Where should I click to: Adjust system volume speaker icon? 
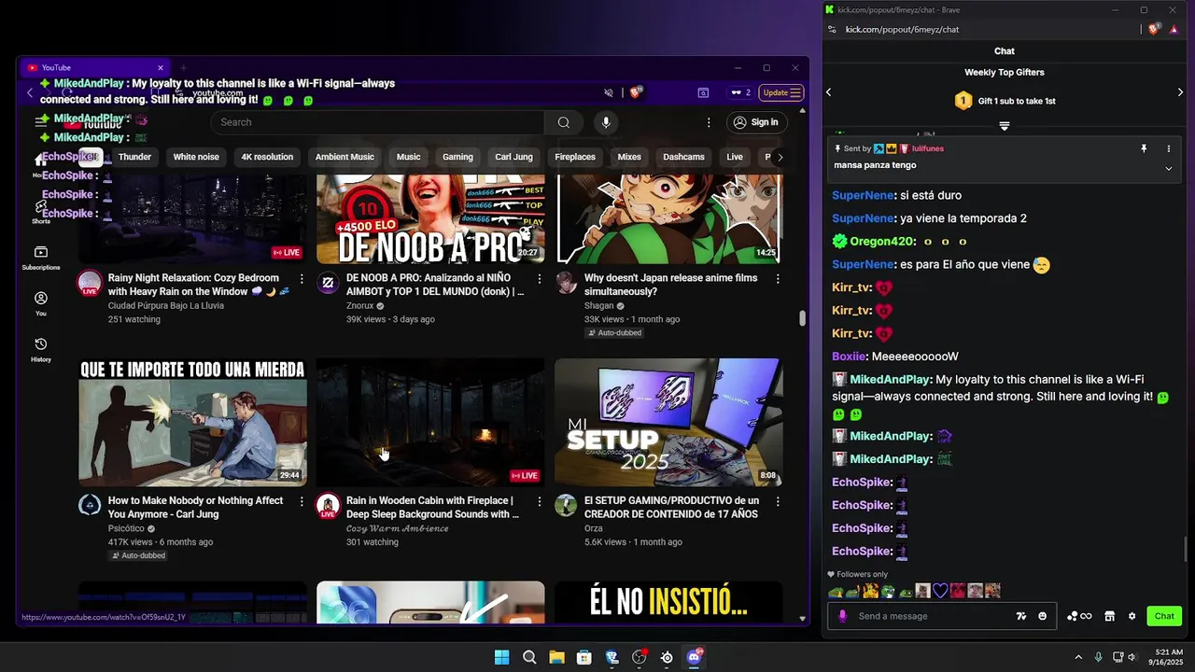tap(1132, 657)
